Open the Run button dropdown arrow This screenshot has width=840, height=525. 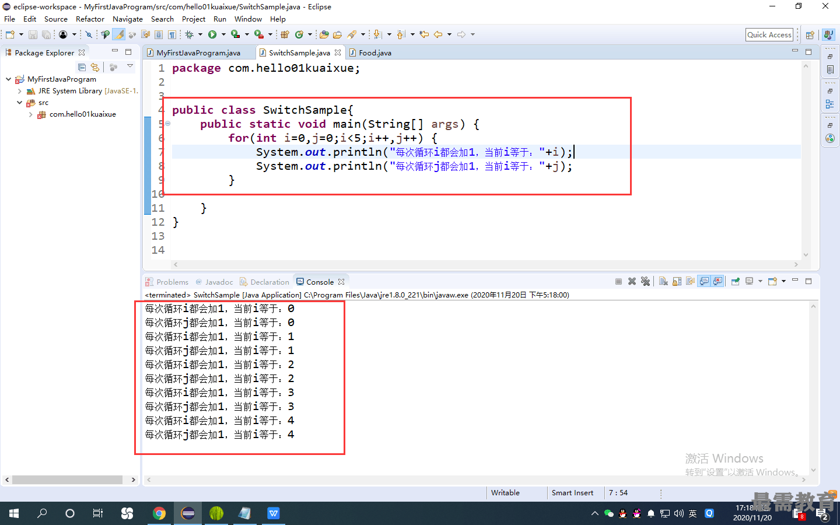coord(223,34)
